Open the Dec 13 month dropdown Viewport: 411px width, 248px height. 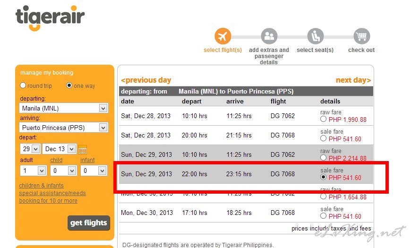point(60,149)
